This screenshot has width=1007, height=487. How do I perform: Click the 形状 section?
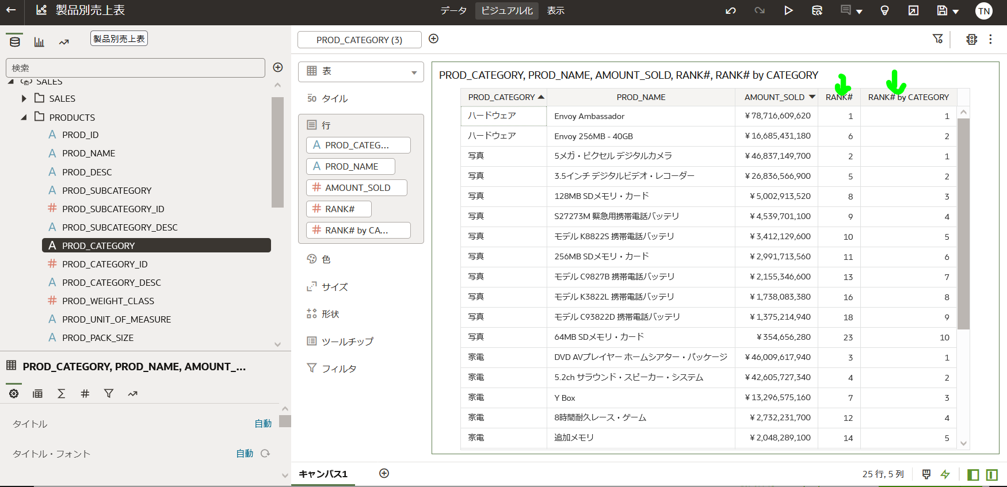330,314
